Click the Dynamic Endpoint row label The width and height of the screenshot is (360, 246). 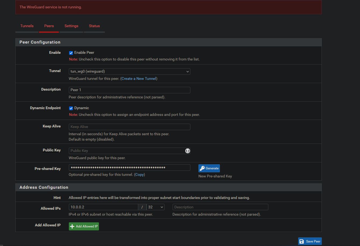(45, 108)
